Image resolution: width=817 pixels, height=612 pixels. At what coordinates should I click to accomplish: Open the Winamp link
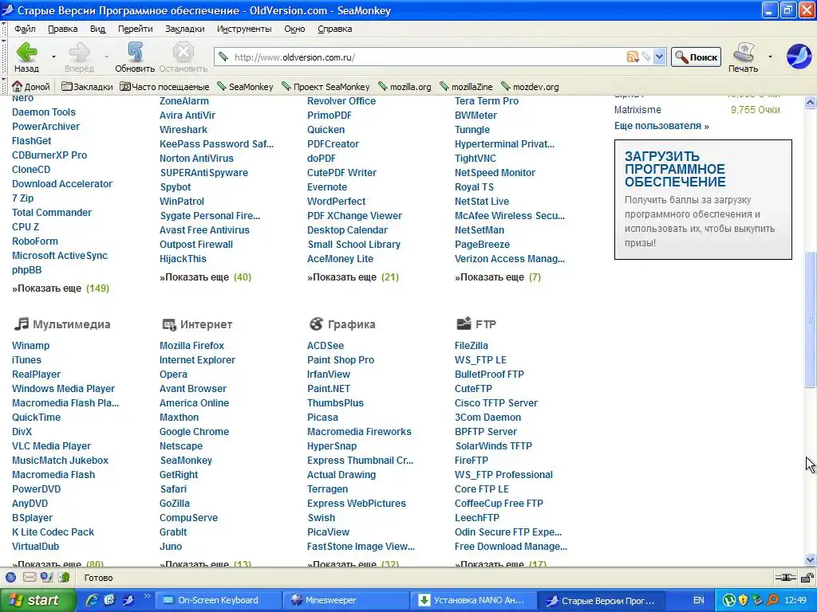pyautogui.click(x=30, y=345)
